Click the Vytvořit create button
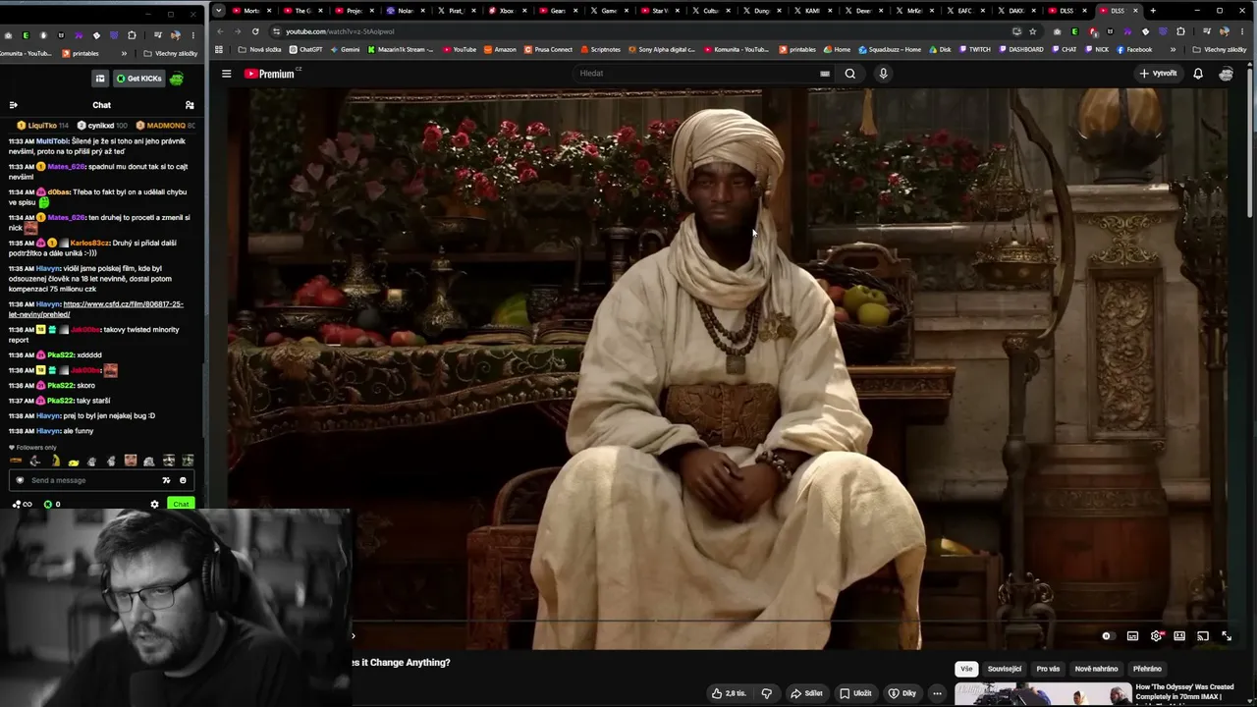 tap(1158, 74)
